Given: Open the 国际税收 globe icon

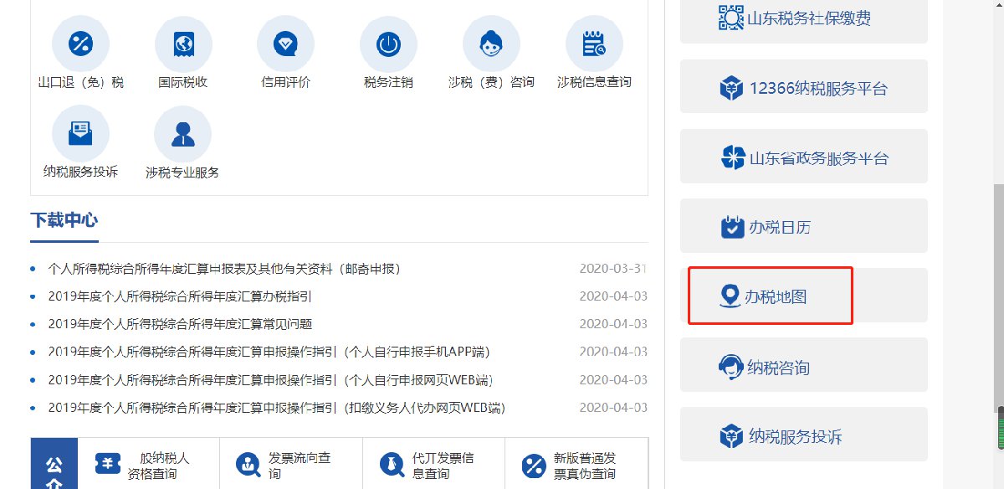Looking at the screenshot, I should [183, 44].
